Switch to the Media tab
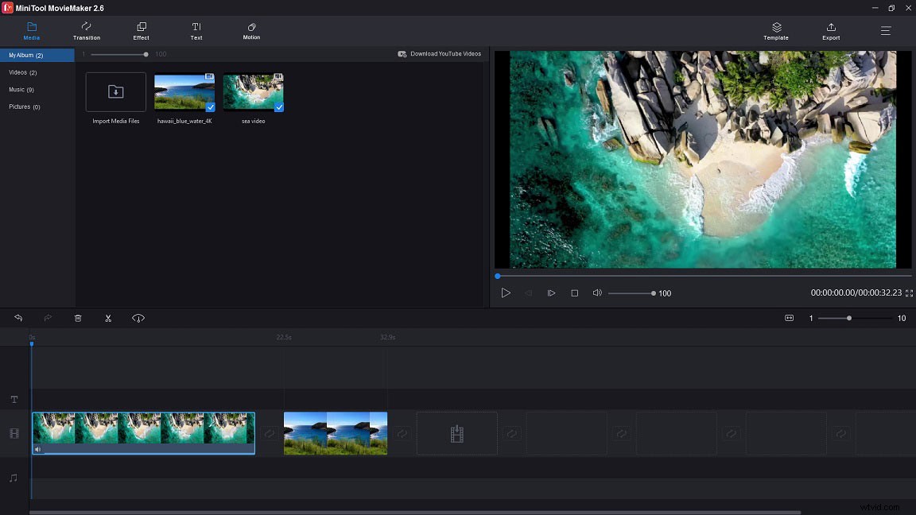Screen dimensions: 916x515 (32, 32)
